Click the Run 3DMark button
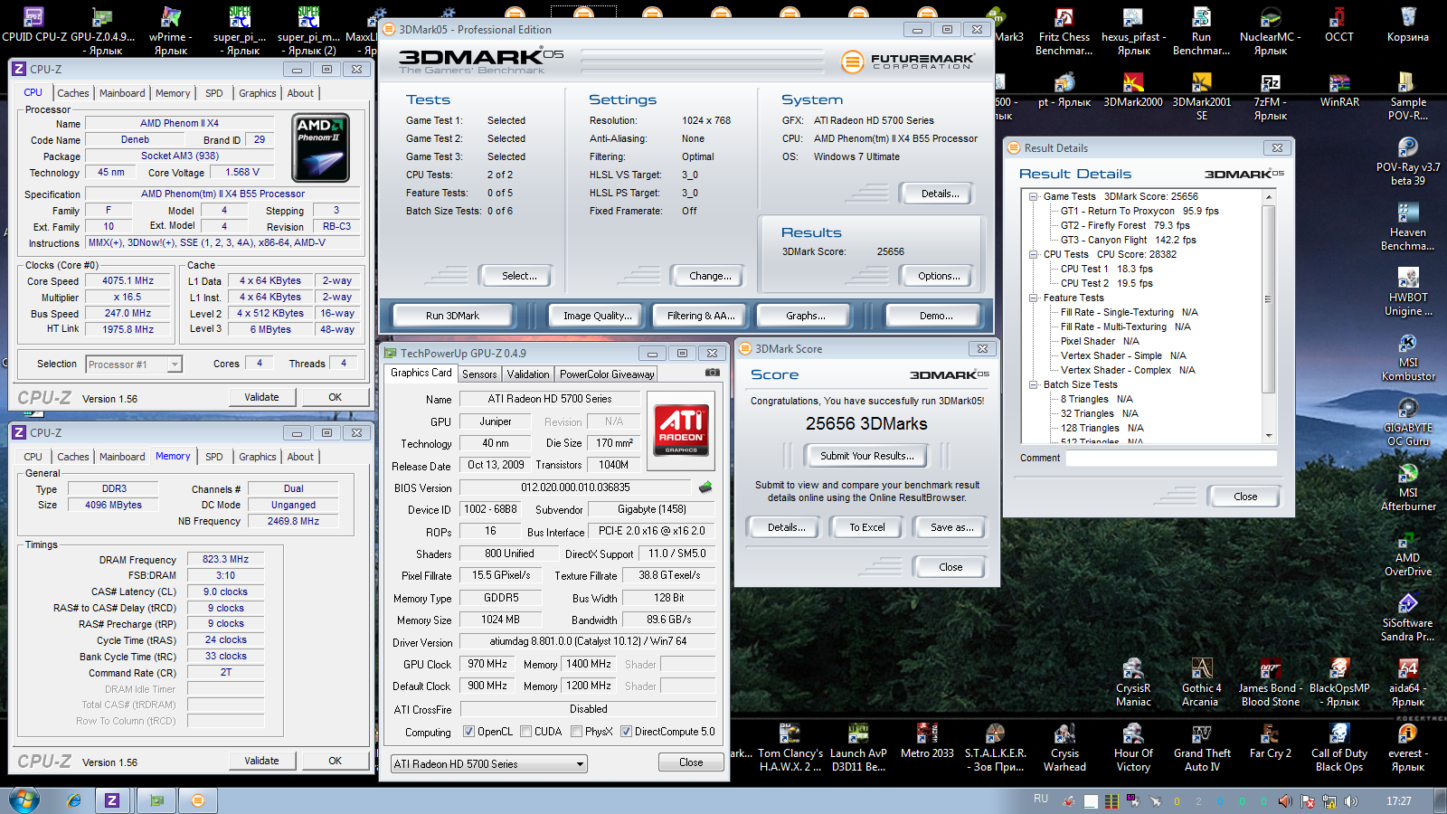Viewport: 1447px width, 814px height. tap(452, 316)
